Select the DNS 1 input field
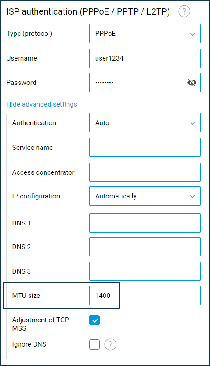Viewport: 210px width, 366px height. (x=145, y=223)
